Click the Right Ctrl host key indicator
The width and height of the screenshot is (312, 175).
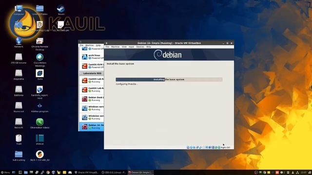225,147
